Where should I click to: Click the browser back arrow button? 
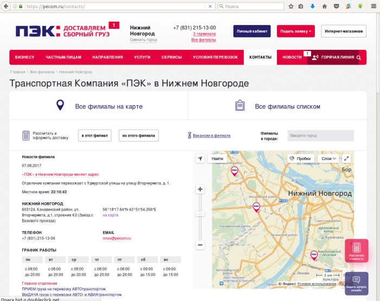pos(6,7)
